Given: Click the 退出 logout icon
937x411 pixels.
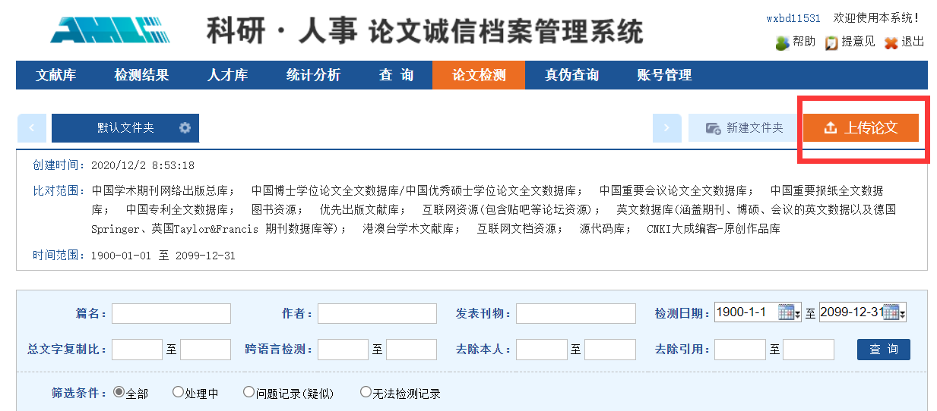Looking at the screenshot, I should 891,42.
